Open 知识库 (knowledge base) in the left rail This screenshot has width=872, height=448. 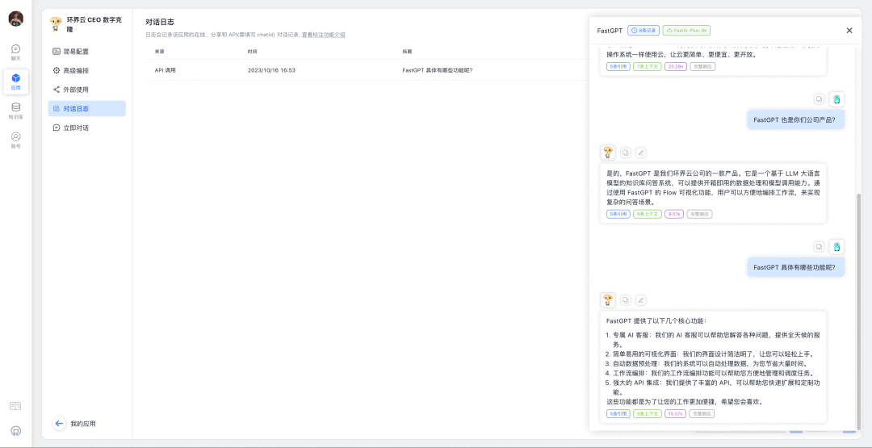[16, 111]
